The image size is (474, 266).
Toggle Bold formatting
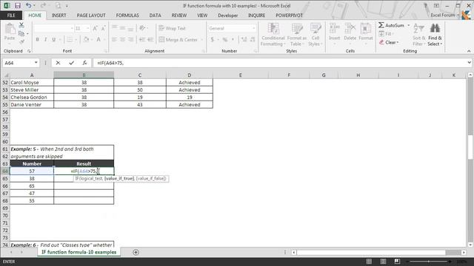(x=38, y=39)
